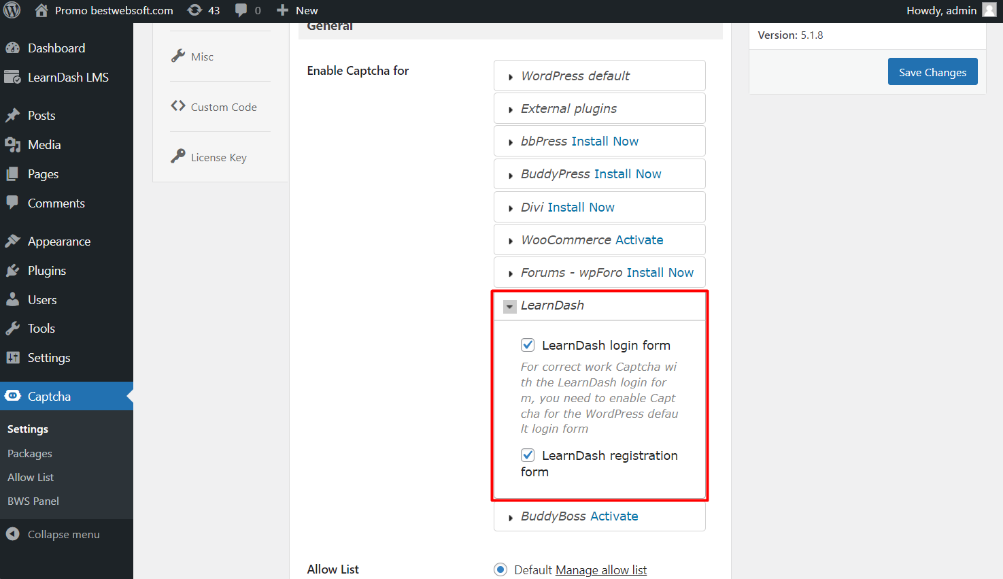Open the comments bubble icon in admin bar
This screenshot has height=579, width=1003.
point(241,10)
